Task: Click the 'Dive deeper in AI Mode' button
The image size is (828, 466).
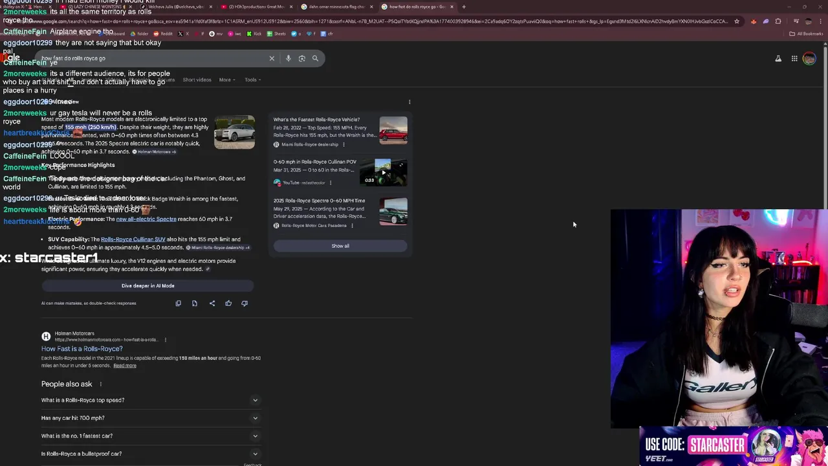Action: (x=147, y=285)
